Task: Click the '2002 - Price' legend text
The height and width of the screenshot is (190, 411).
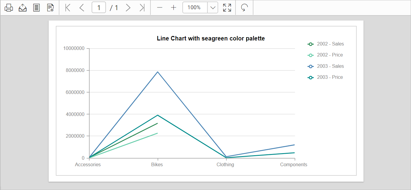Action: tap(330, 55)
